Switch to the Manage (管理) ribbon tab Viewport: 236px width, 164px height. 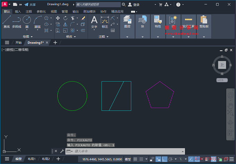[65, 11]
